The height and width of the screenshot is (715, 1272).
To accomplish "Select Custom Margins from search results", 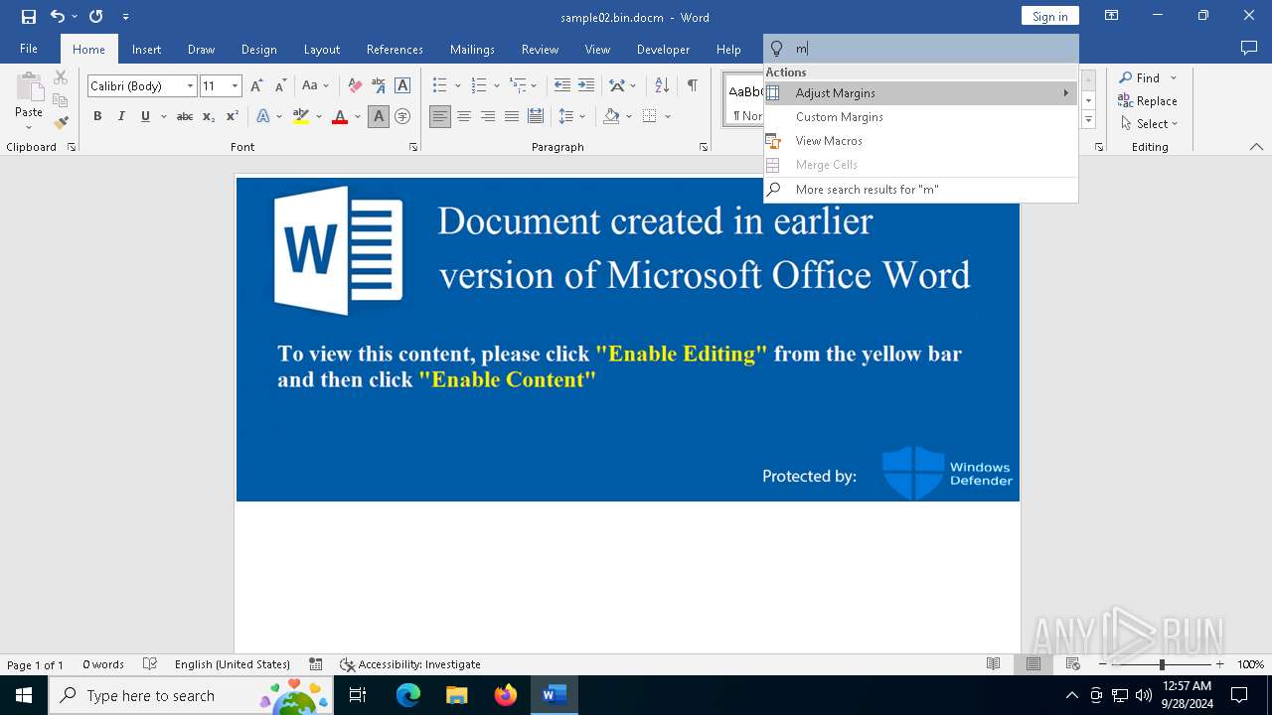I will pos(921,117).
